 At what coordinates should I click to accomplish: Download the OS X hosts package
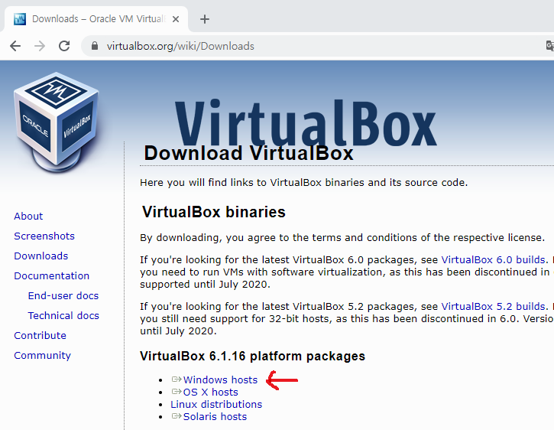(x=211, y=393)
